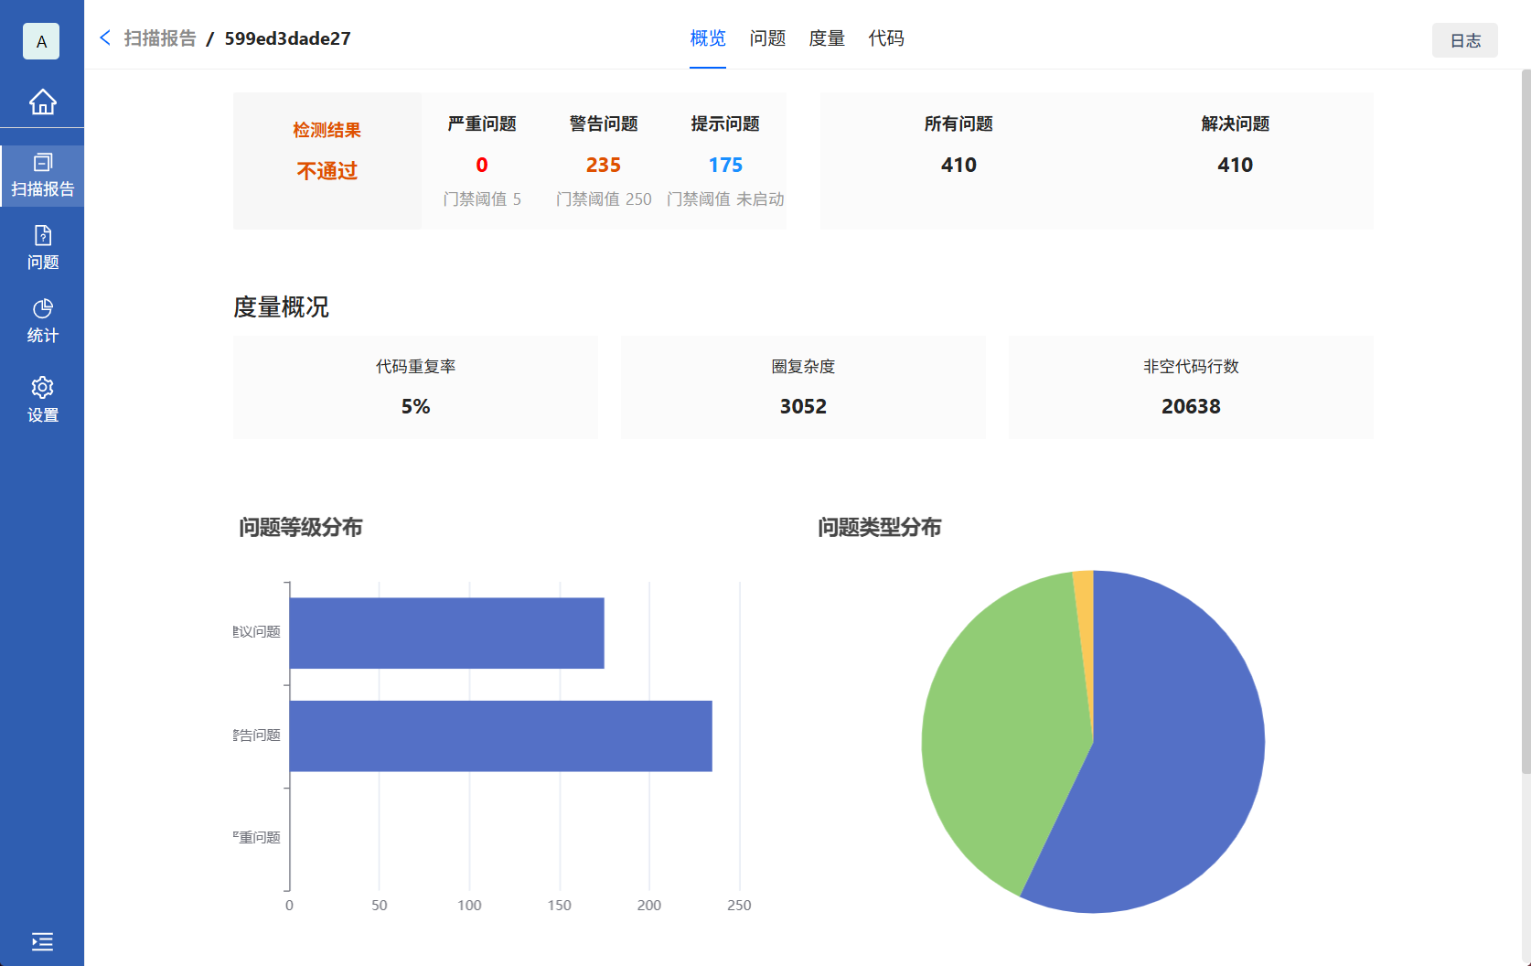This screenshot has width=1531, height=966.
Task: Click the 扫描报告 breadcrumb link
Action: tap(160, 38)
